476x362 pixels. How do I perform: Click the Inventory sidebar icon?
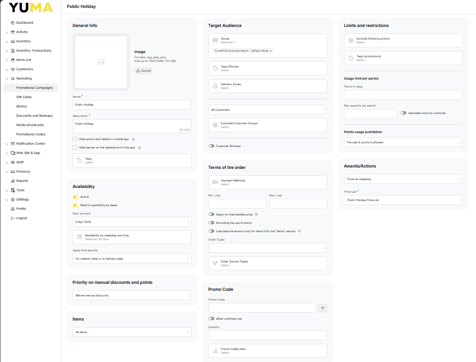13,41
